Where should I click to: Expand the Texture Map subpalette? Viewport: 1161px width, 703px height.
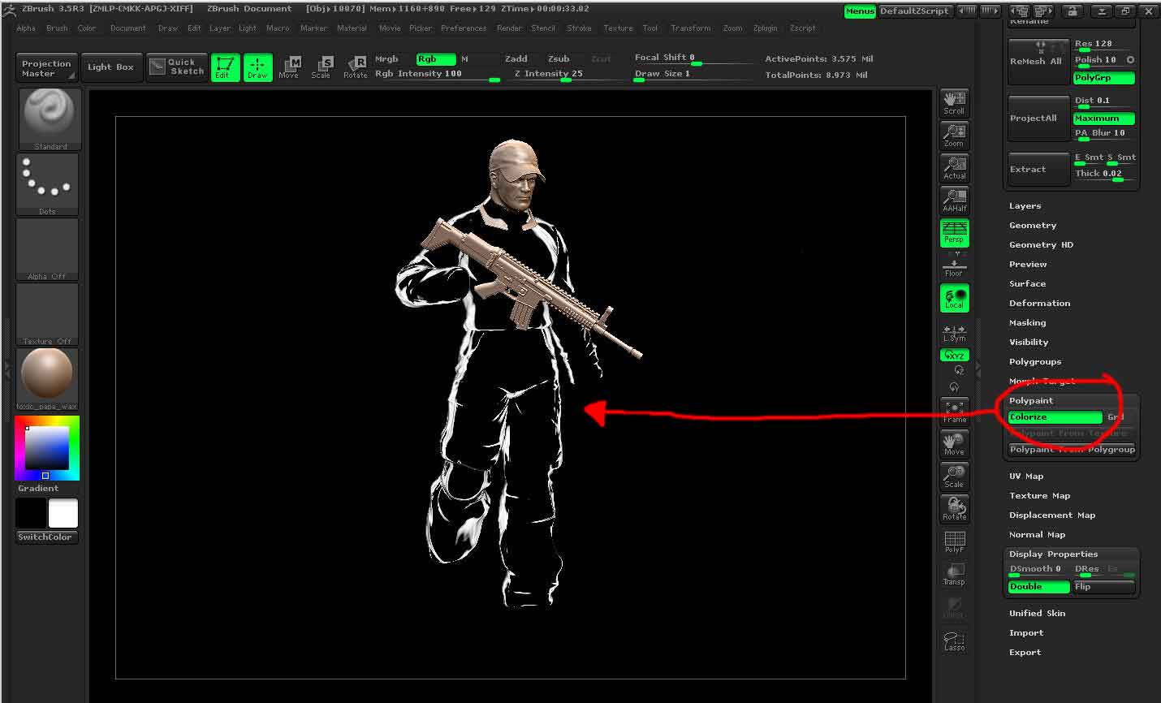point(1039,496)
